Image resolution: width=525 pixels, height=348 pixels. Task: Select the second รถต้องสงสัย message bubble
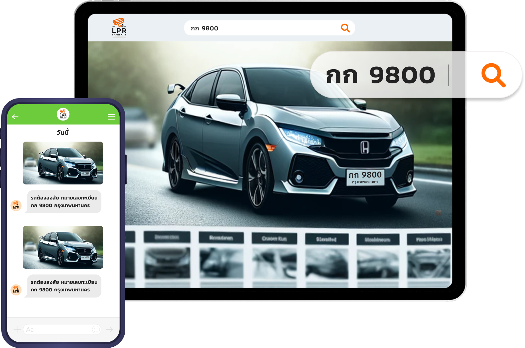pos(64,286)
